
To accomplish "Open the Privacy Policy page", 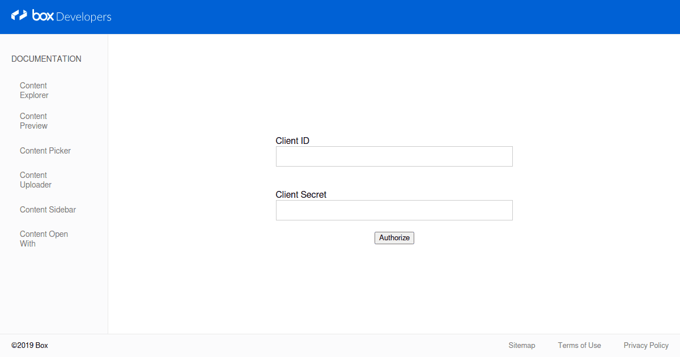I will tap(646, 345).
